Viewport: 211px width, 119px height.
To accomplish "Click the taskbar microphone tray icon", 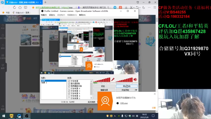I will (x=122, y=116).
